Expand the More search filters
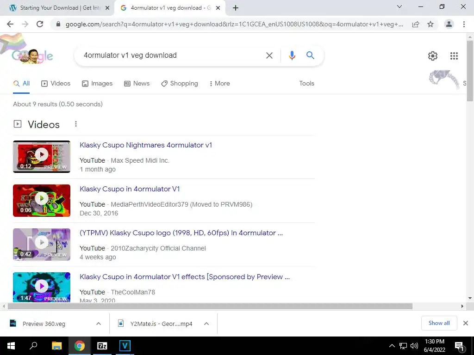The image size is (474, 355). [x=220, y=84]
